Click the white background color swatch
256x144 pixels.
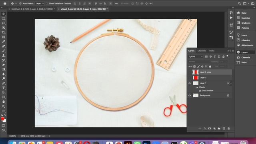[x=5, y=121]
